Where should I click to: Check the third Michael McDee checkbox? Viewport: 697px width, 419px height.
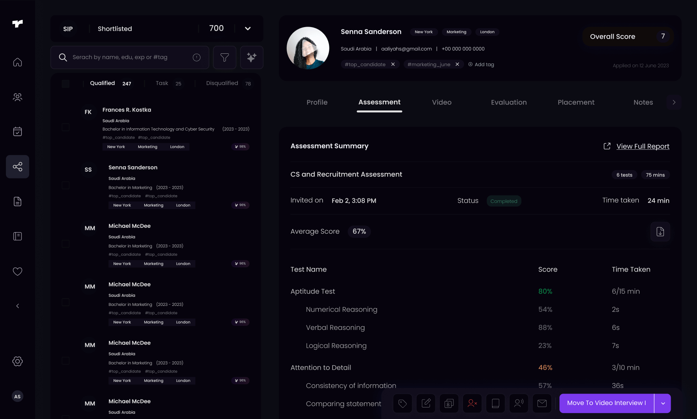coord(66,361)
